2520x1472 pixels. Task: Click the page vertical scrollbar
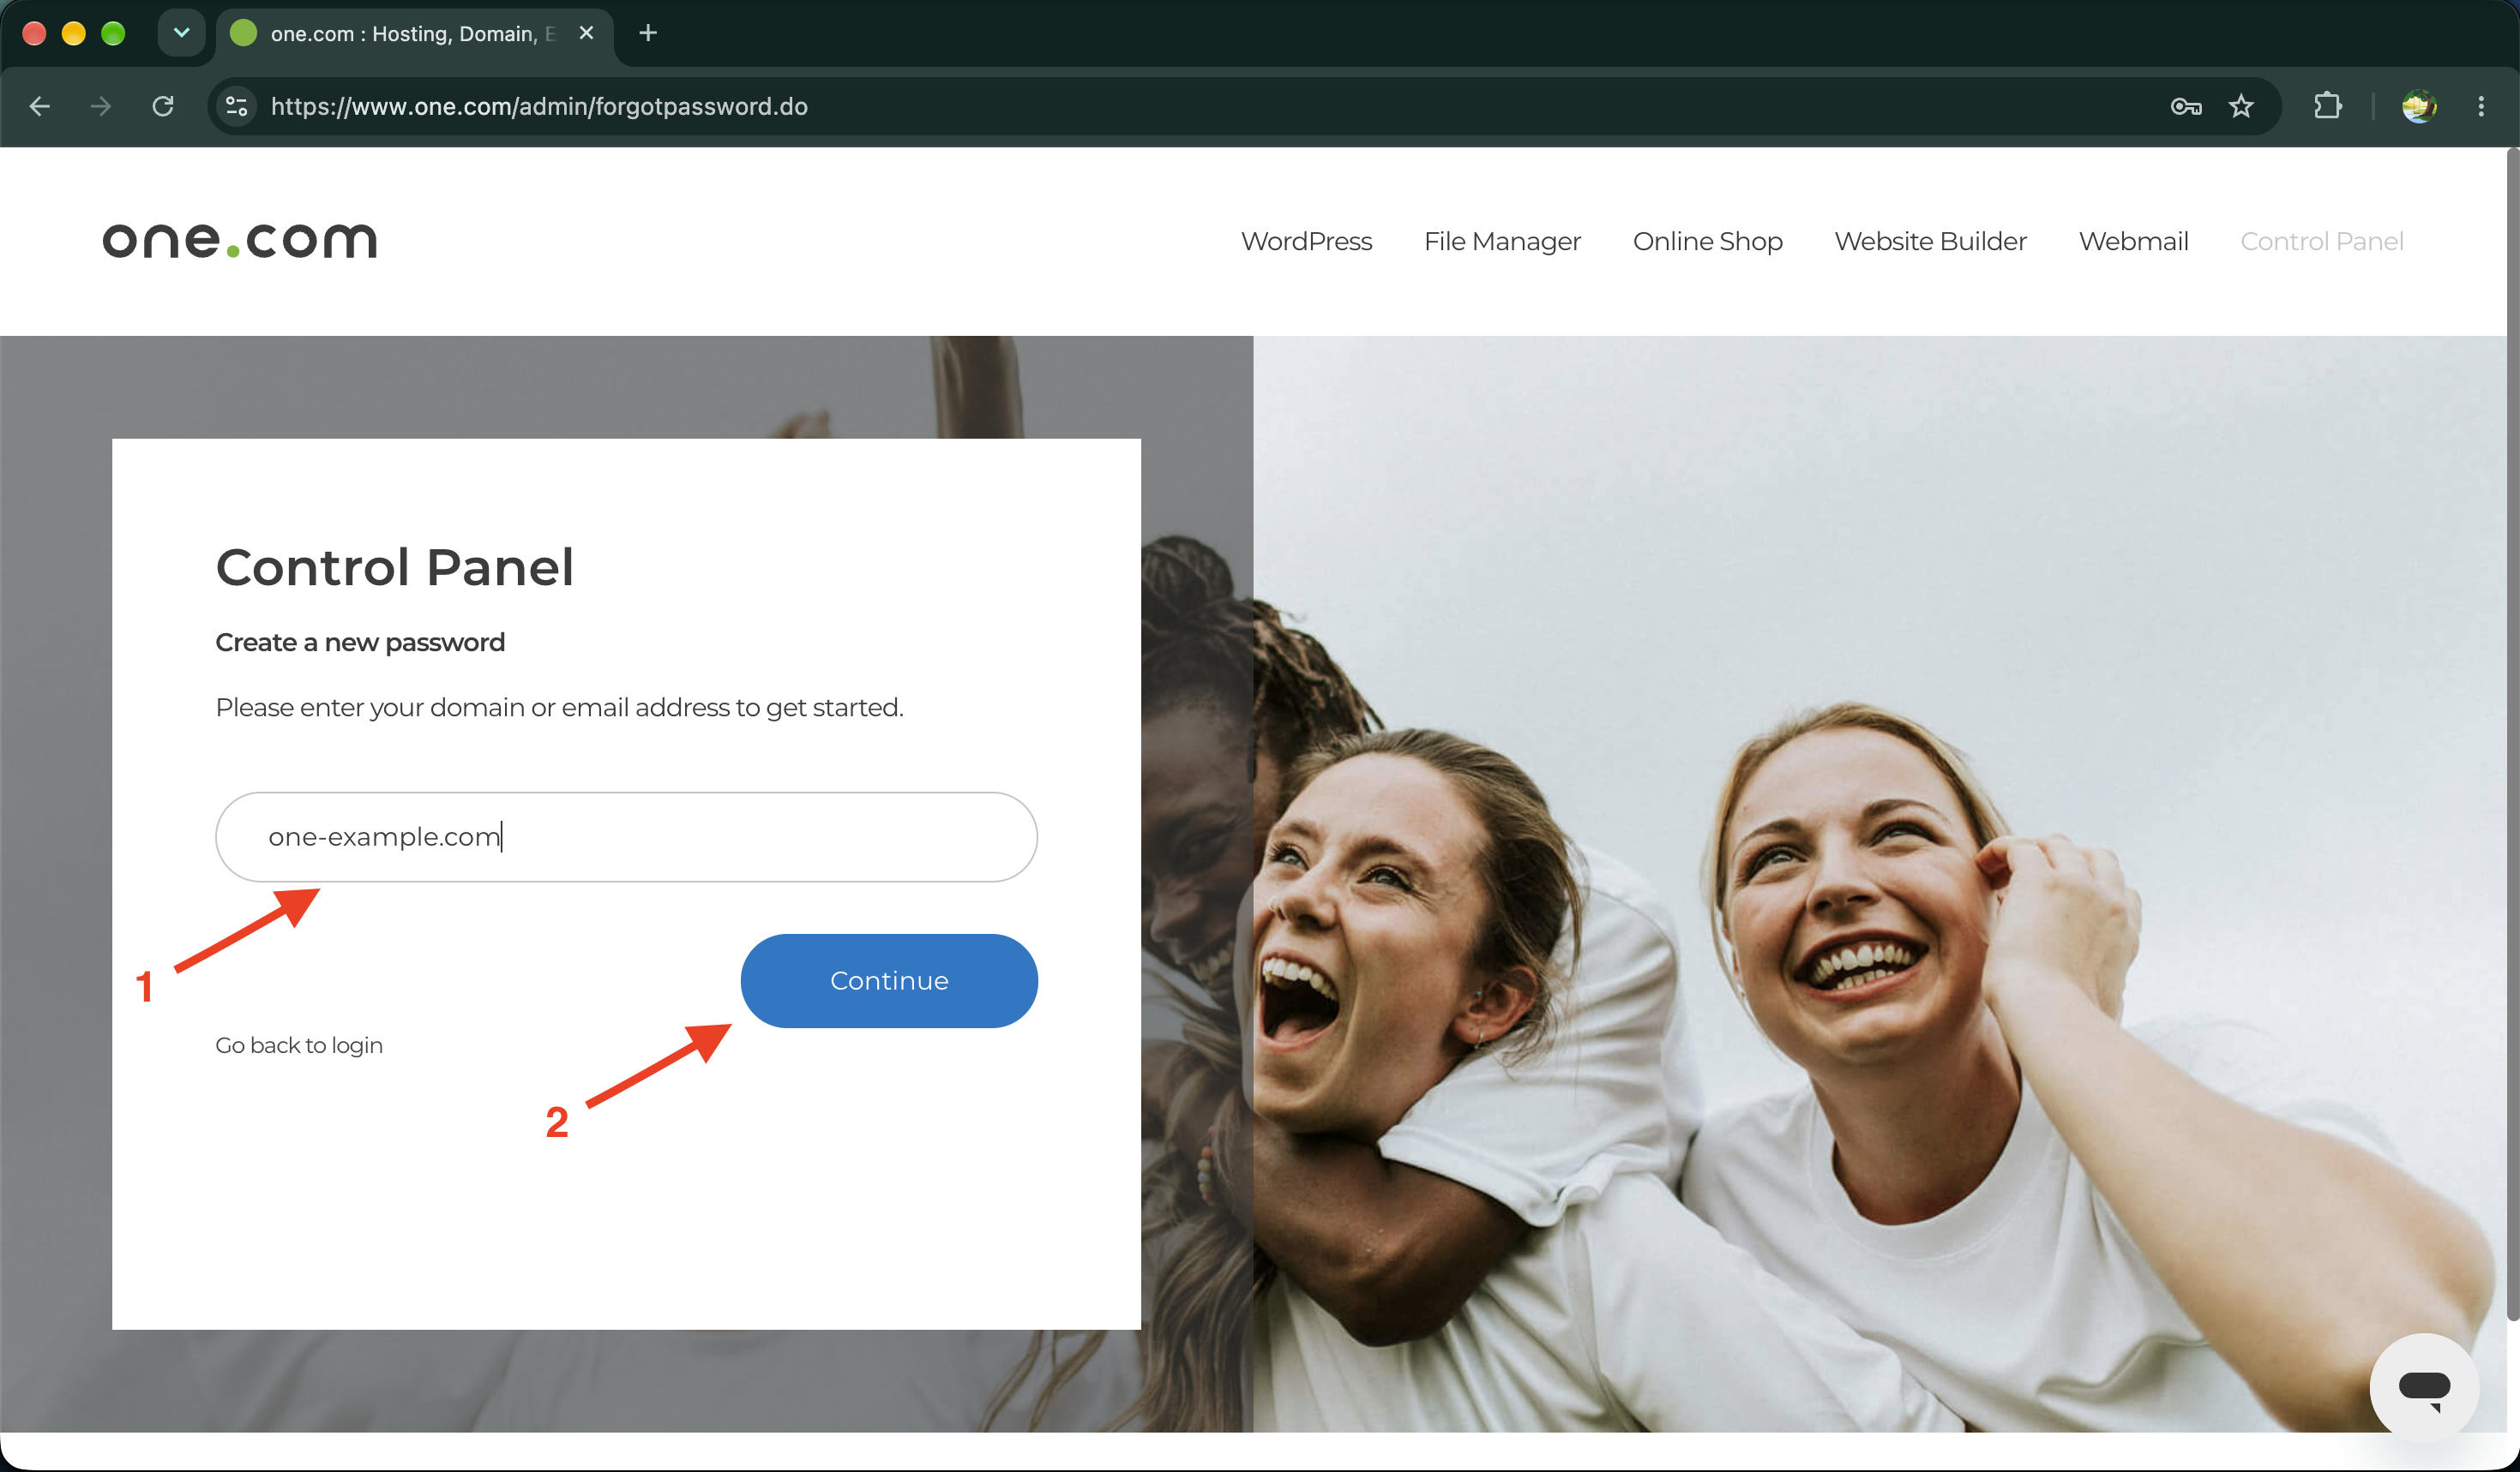click(2511, 734)
